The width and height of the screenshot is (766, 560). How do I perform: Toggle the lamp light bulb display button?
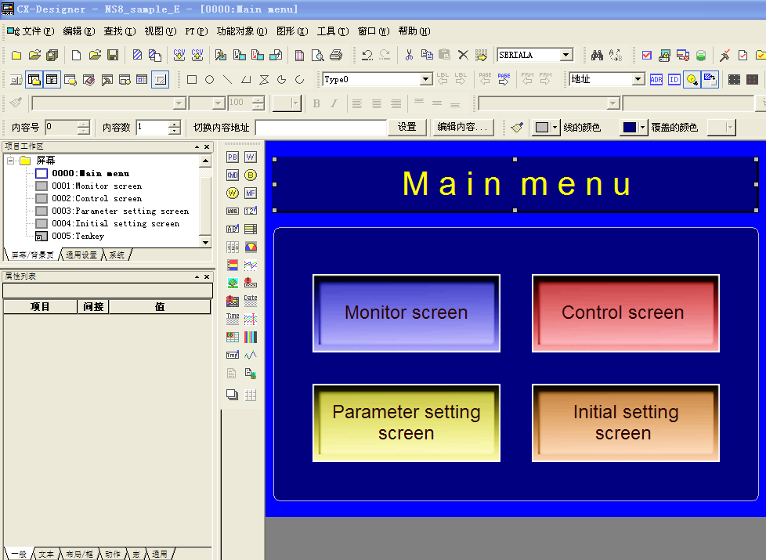[x=692, y=79]
